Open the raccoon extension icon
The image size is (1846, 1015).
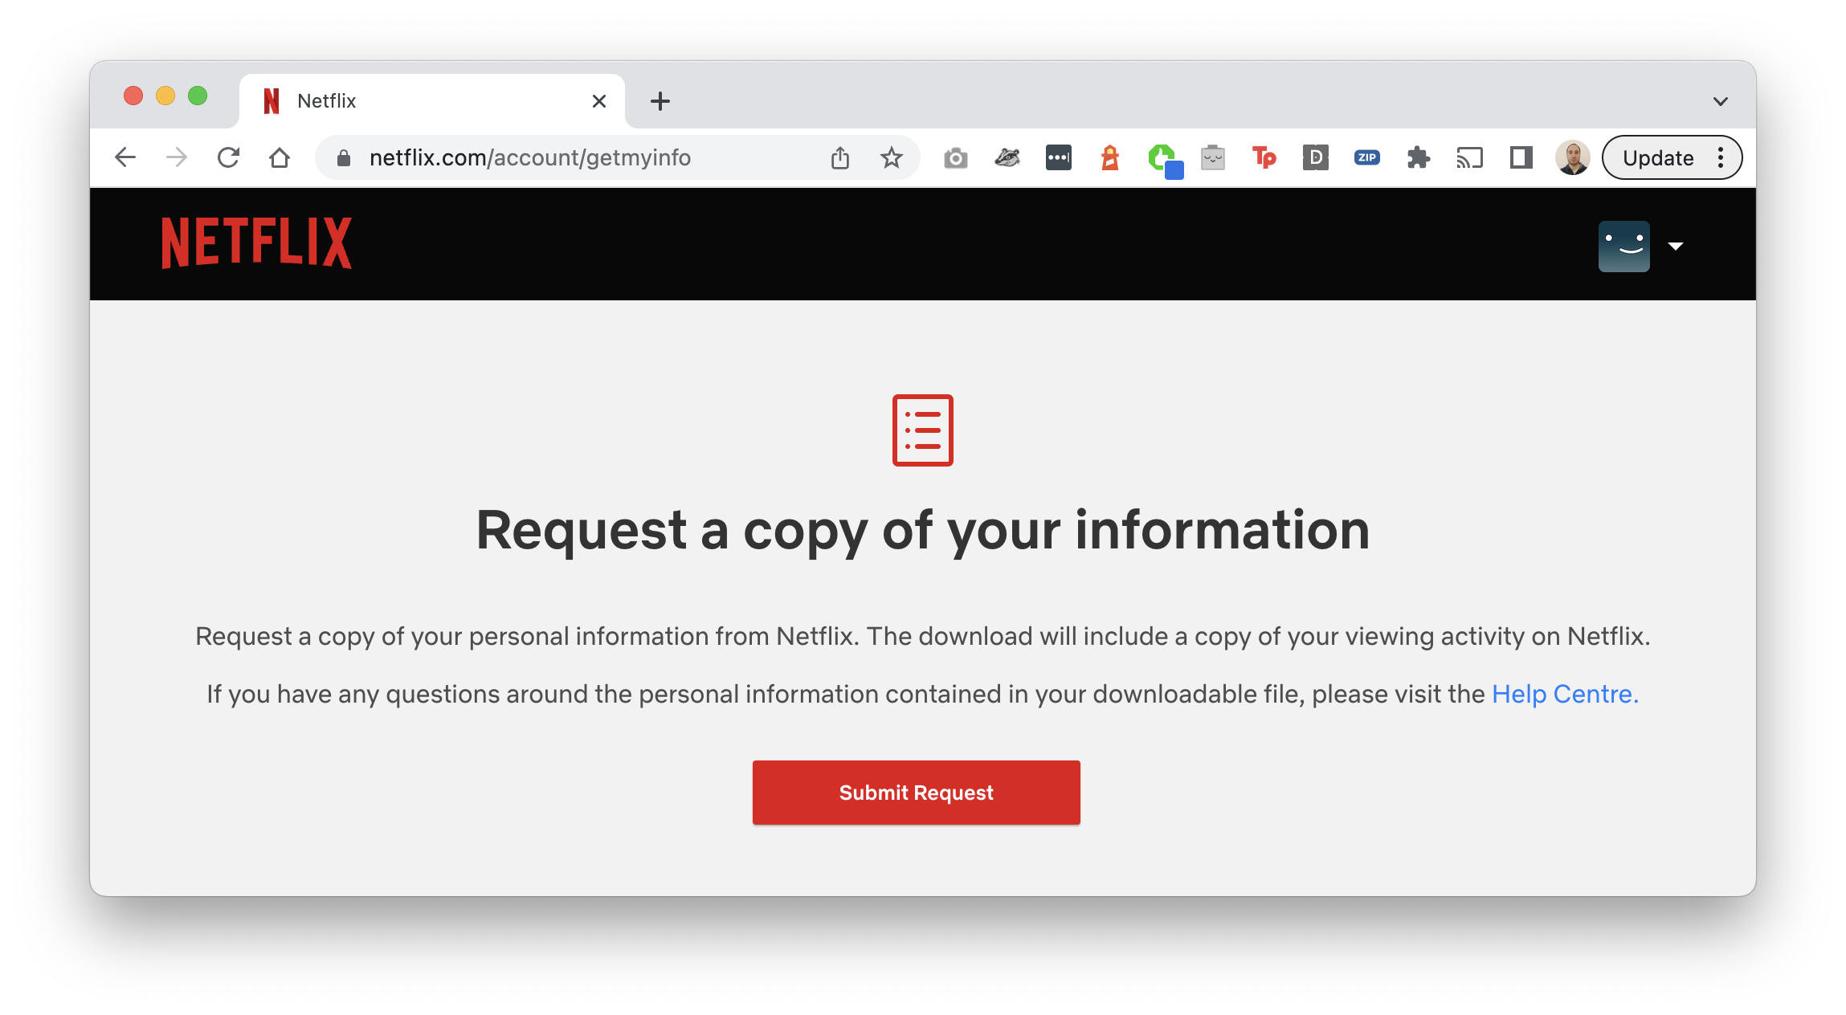(x=1007, y=157)
